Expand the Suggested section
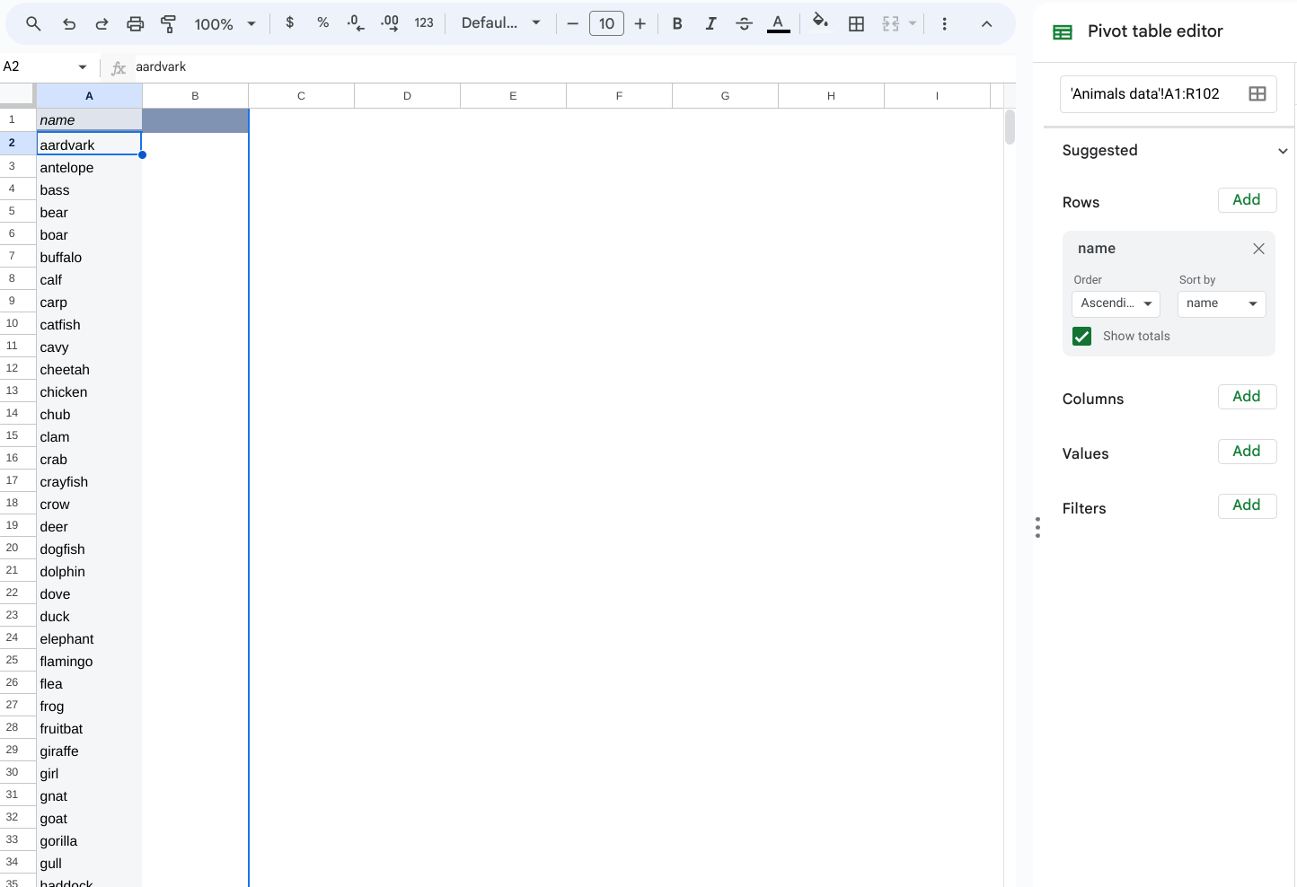 (x=1282, y=151)
